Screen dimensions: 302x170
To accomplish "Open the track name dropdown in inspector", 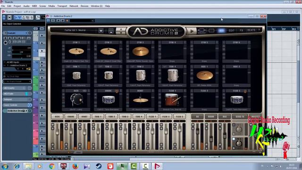I will tap(26, 33).
